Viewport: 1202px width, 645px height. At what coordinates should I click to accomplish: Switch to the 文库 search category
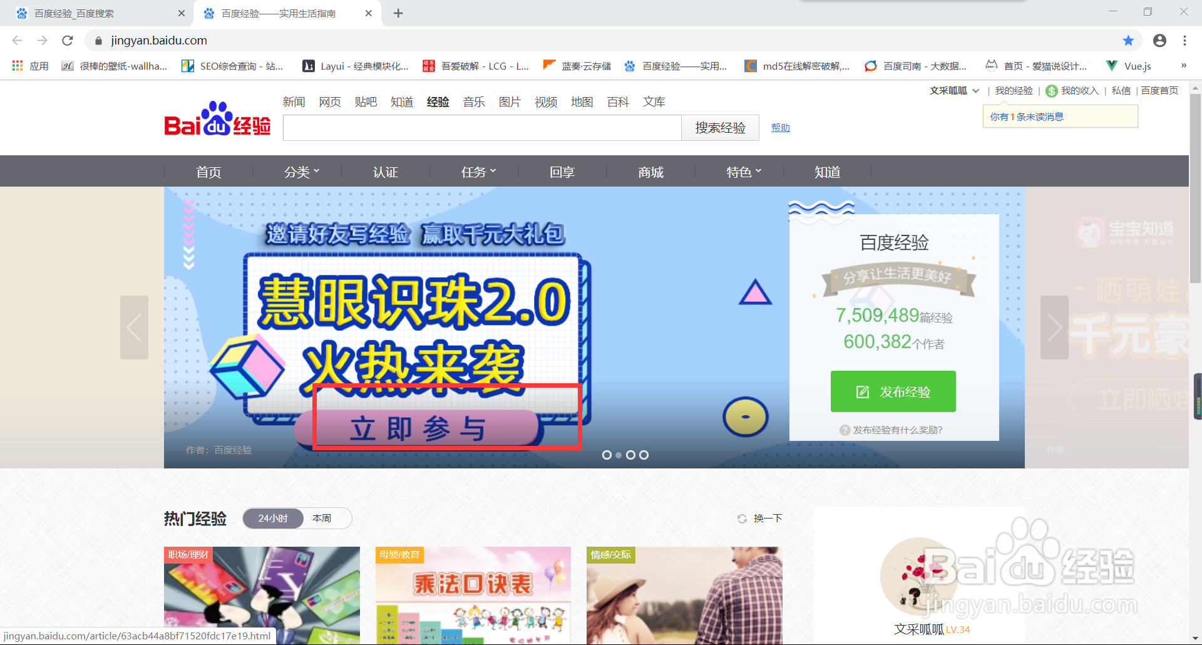tap(654, 101)
